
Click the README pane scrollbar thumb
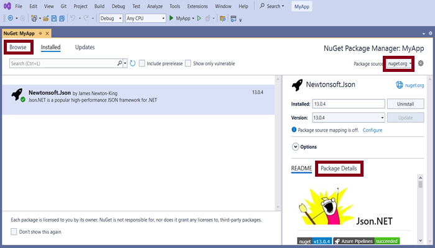(x=421, y=184)
